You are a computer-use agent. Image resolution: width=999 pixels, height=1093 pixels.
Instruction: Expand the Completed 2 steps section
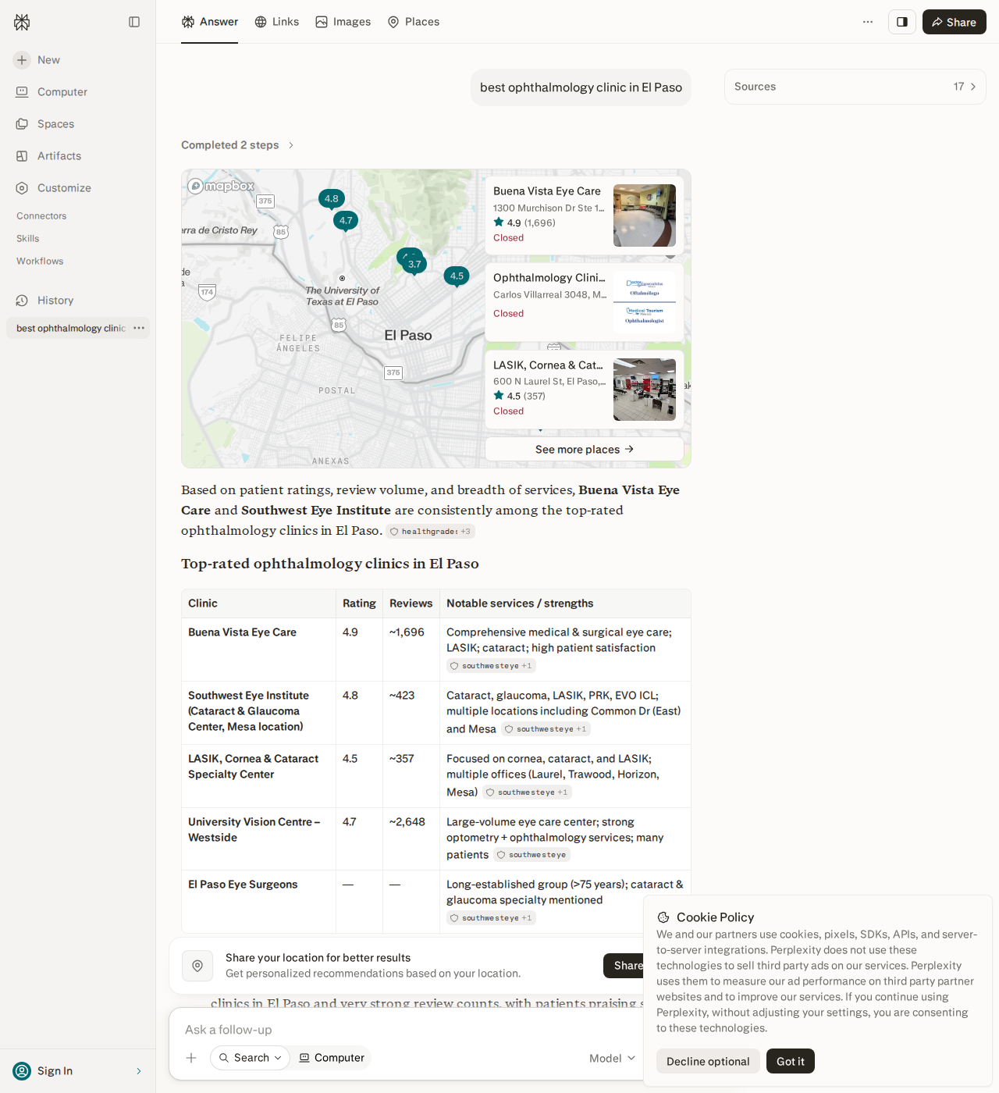pos(237,145)
